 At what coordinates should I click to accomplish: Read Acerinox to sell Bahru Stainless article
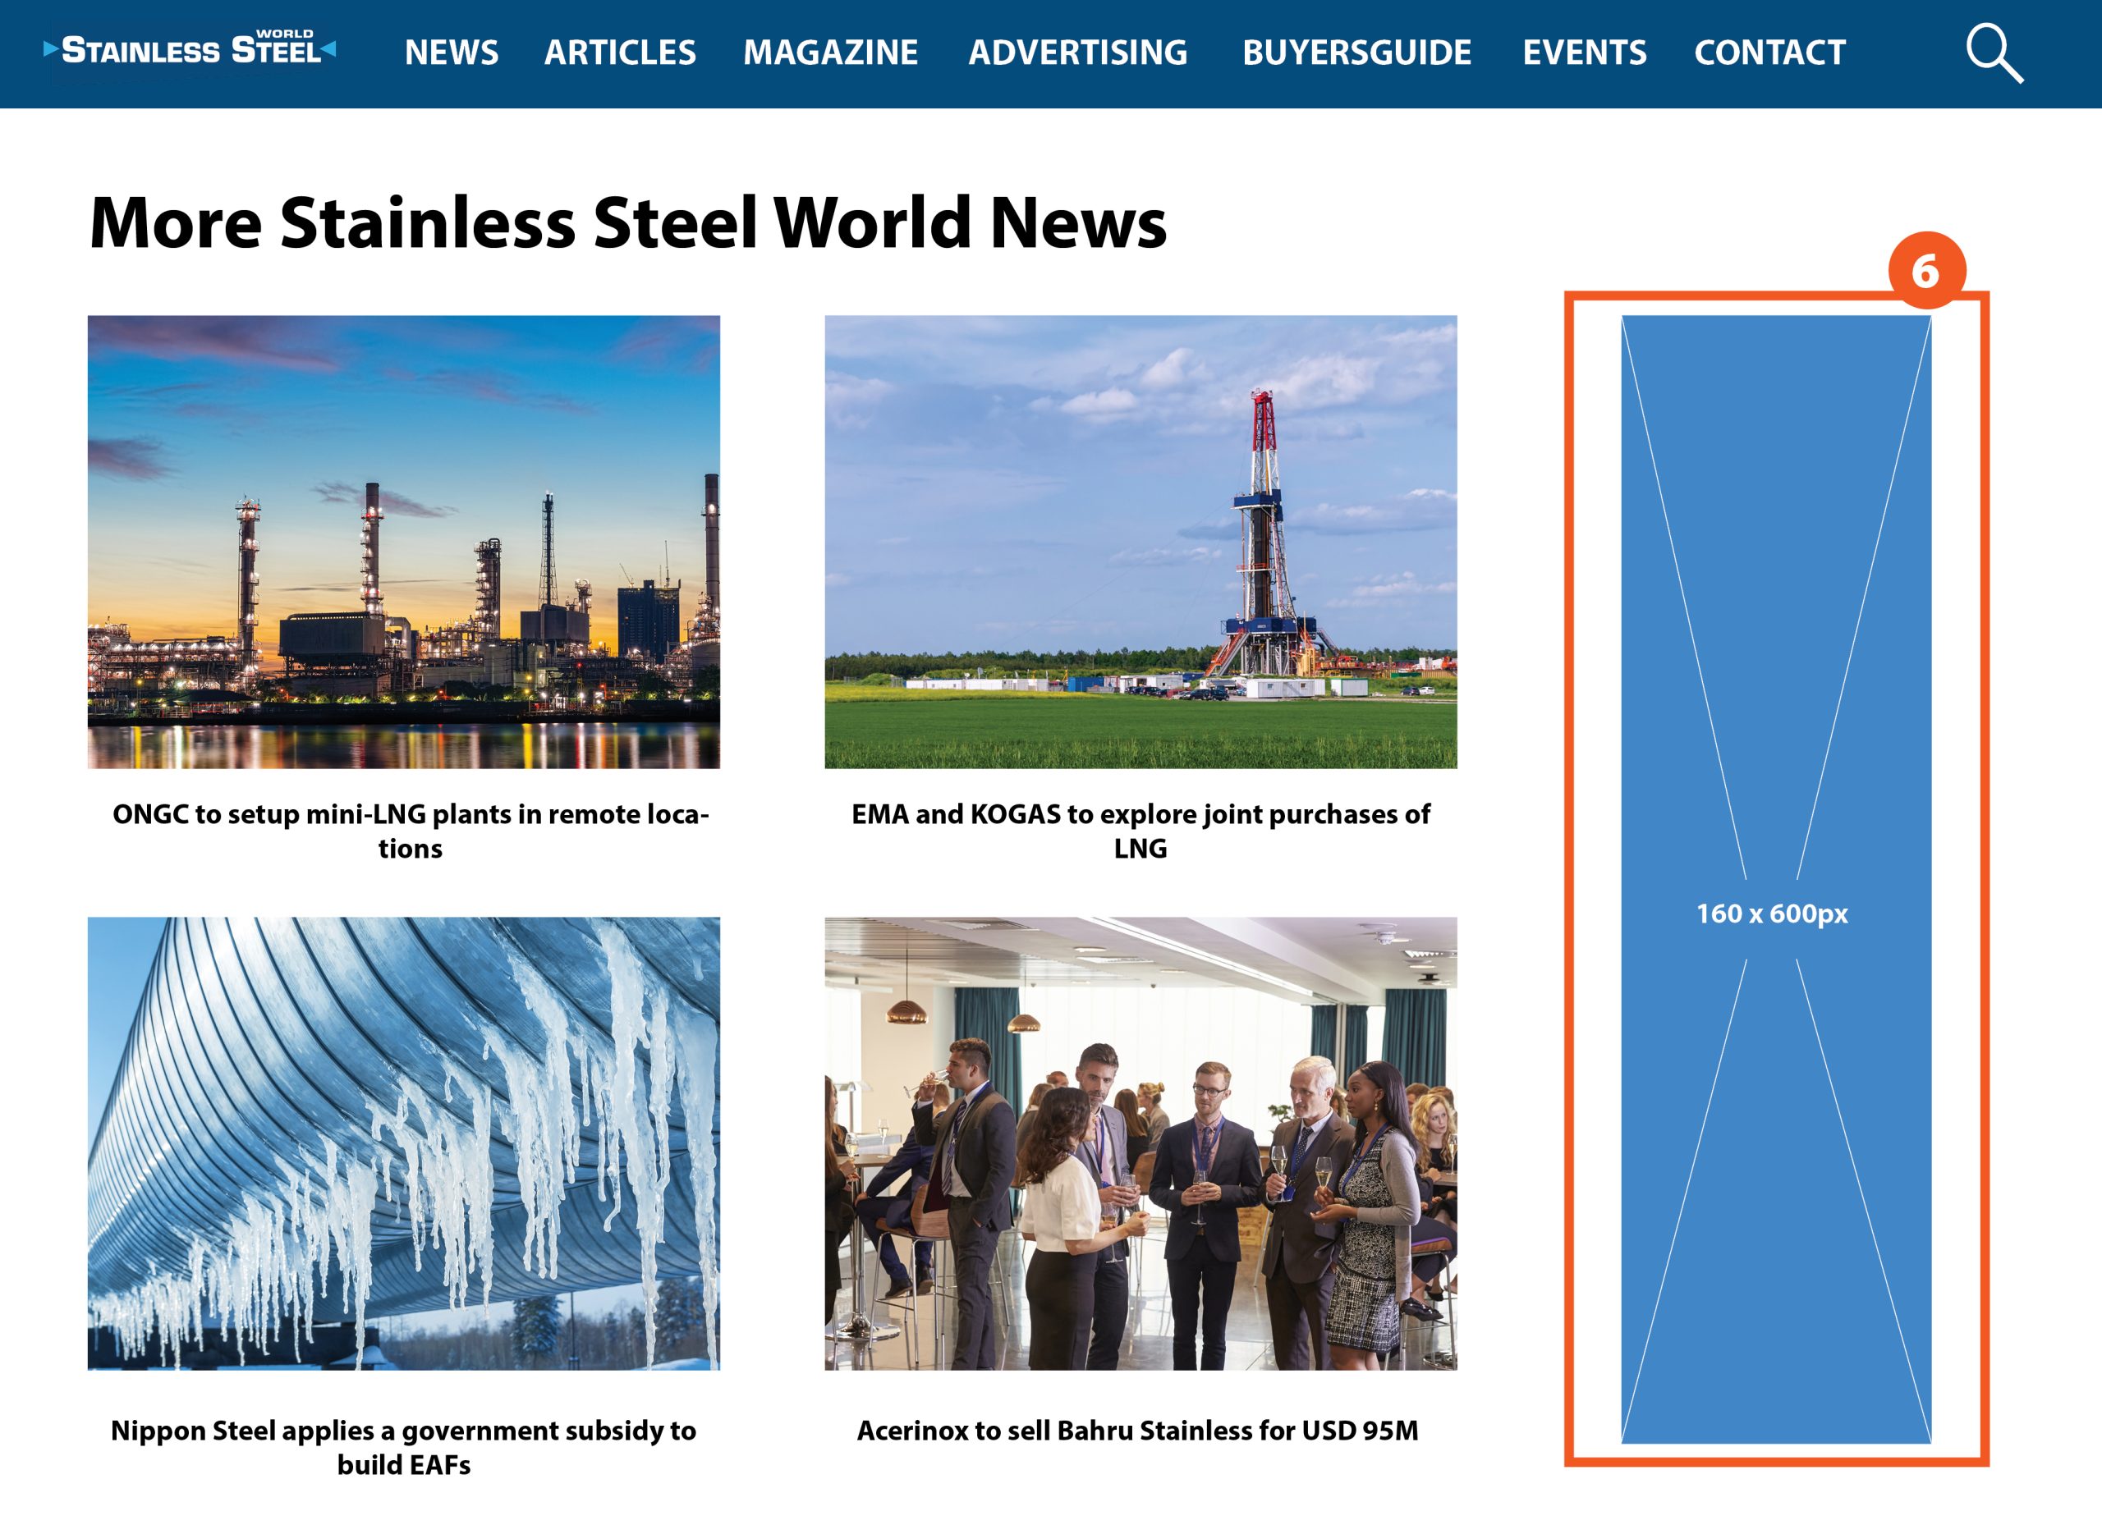(x=1137, y=1430)
